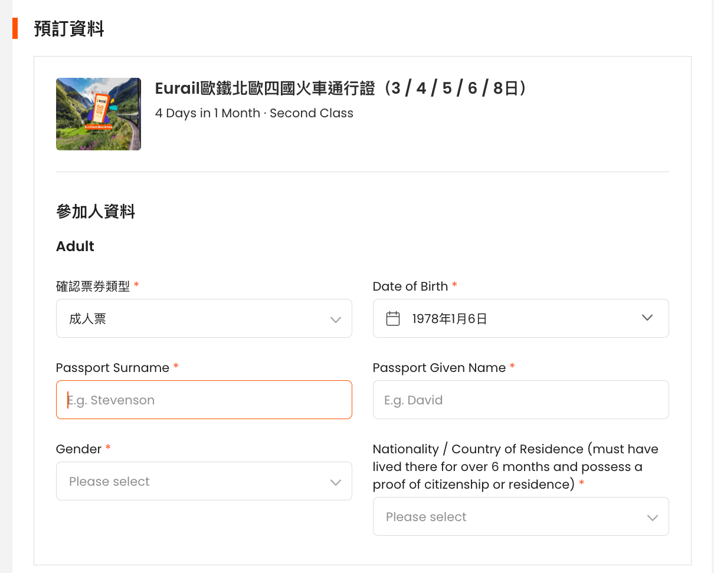714x573 pixels.
Task: Click the Nationality dropdown chevron arrow
Action: 653,518
